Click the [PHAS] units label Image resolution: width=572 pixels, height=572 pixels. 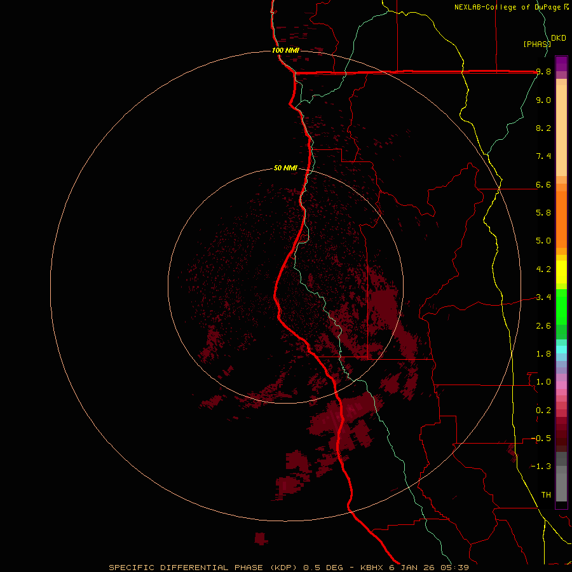(537, 44)
